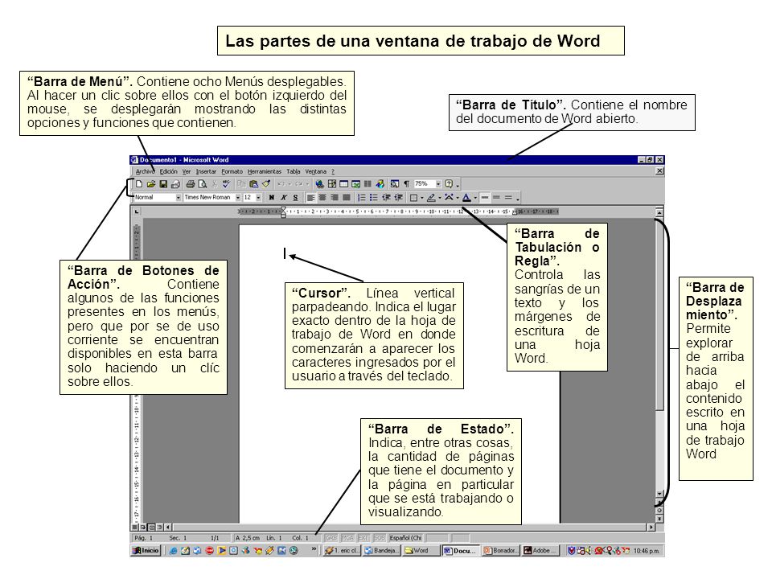Image resolution: width=772 pixels, height=579 pixels.
Task: Expand the Undo history arrow
Action: click(290, 183)
